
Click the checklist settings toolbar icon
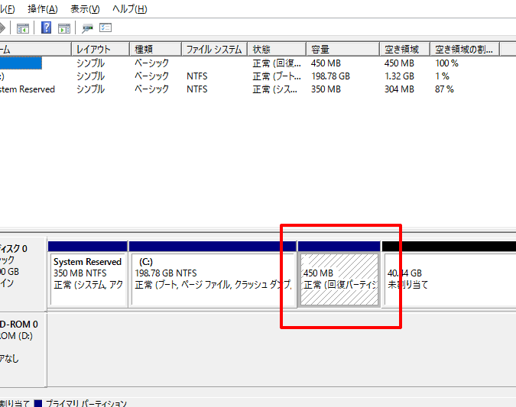(x=105, y=27)
